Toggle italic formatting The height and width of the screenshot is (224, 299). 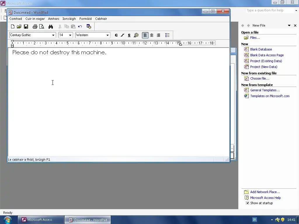coord(122,35)
